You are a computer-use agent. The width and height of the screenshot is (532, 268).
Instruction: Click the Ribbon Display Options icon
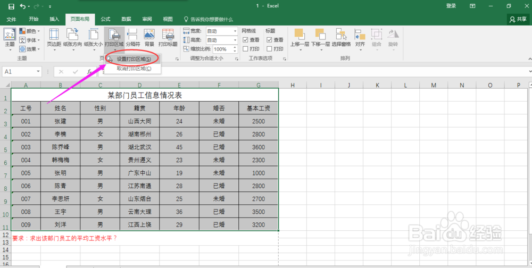472,6
